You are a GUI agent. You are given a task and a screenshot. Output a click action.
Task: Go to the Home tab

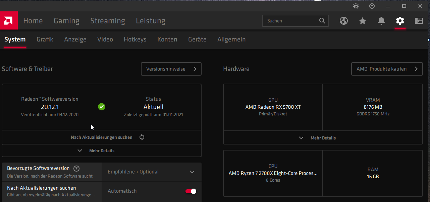tap(33, 21)
